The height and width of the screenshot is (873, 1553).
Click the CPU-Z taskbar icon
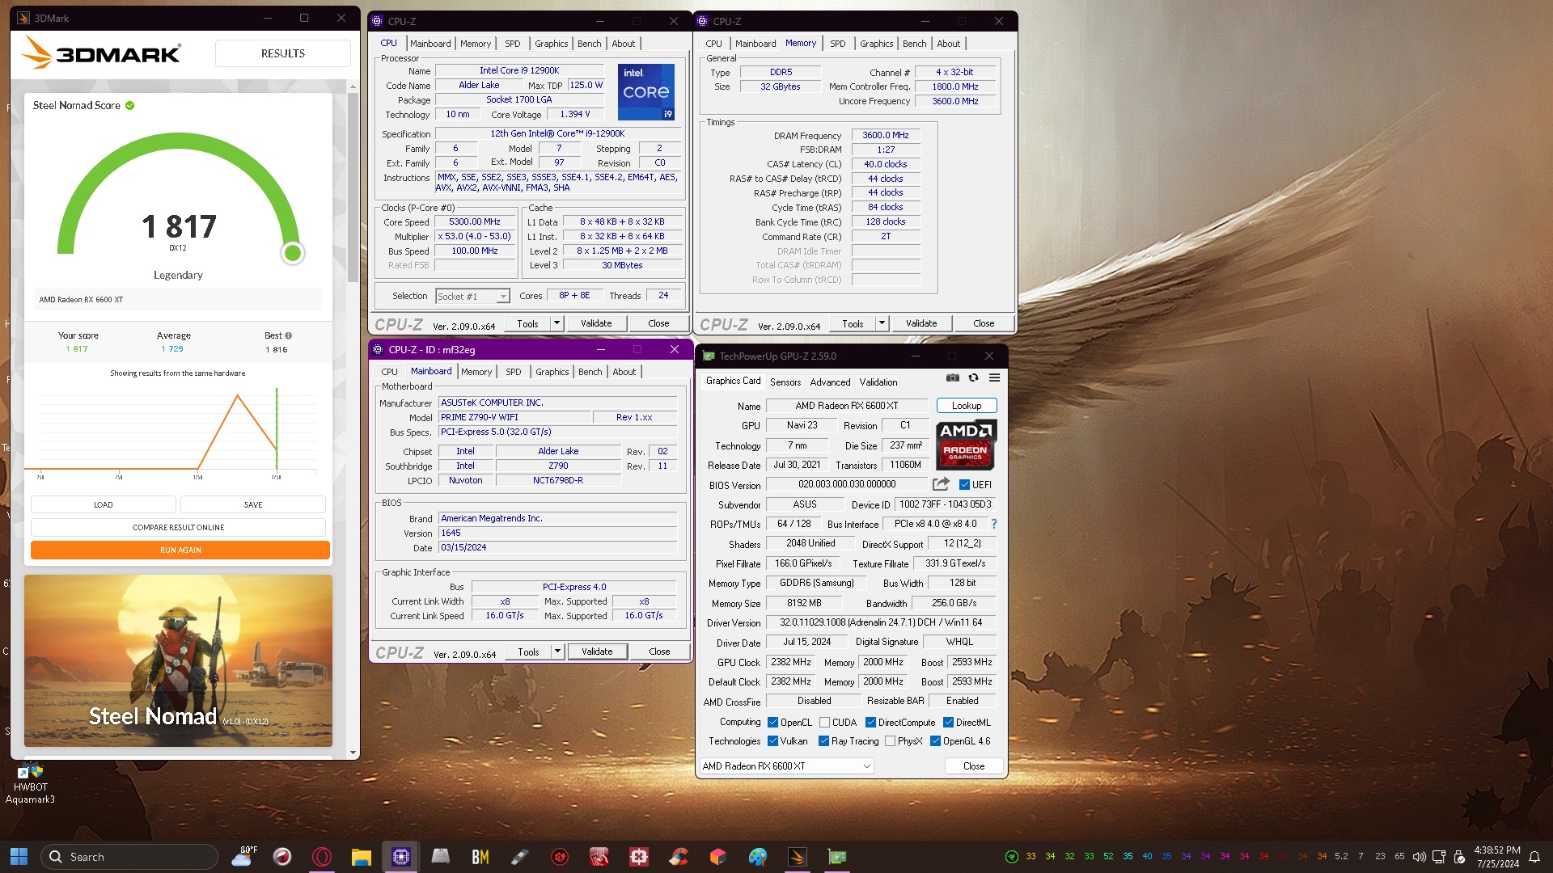pyautogui.click(x=400, y=857)
